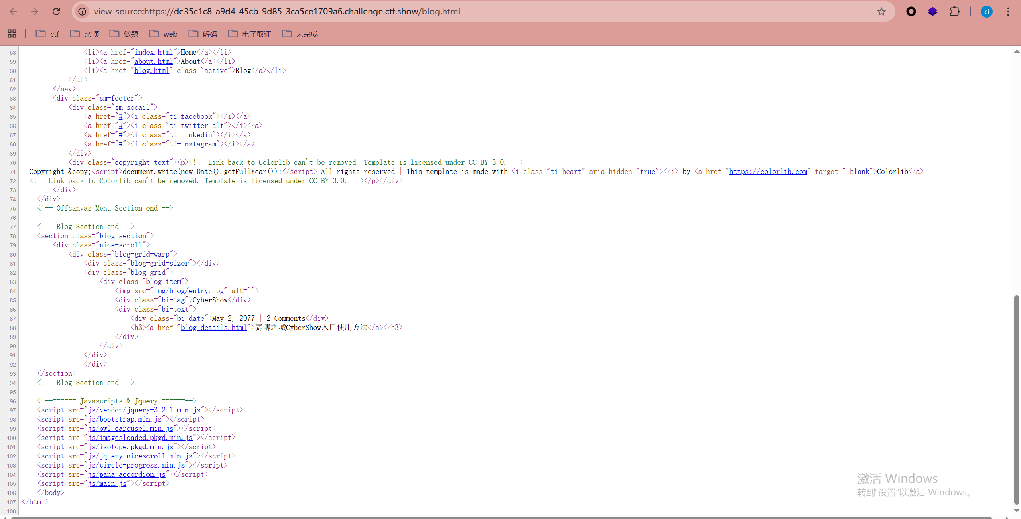1021x519 pixels.
Task: Click the browser back arrow
Action: point(13,12)
